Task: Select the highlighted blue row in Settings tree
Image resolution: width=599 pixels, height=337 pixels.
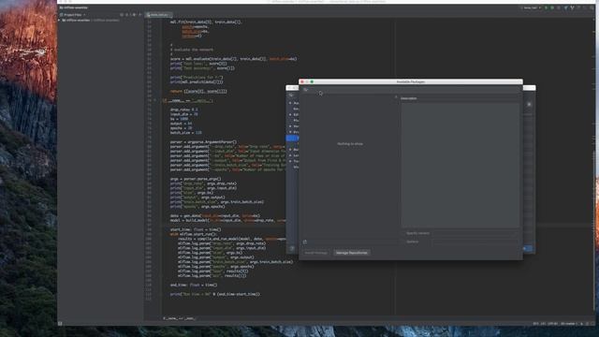Action: 292,138
